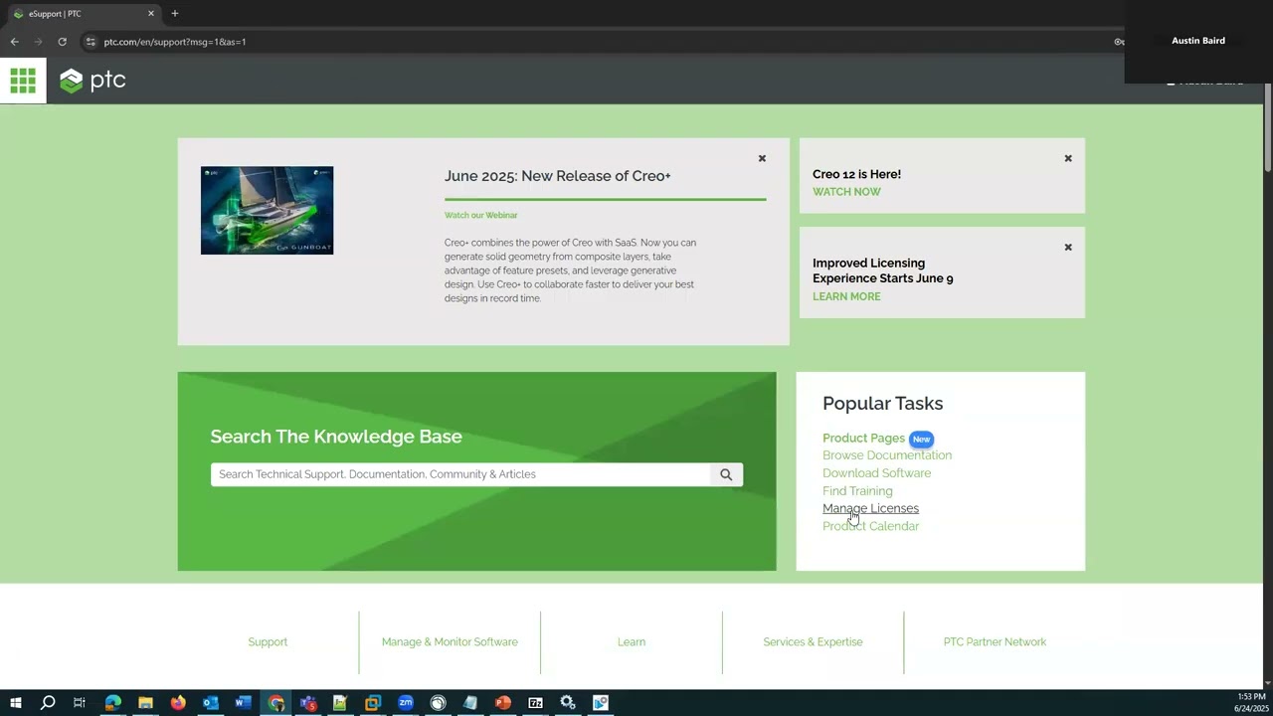
Task: Follow the Watch our Webinar link
Action: coord(481,215)
